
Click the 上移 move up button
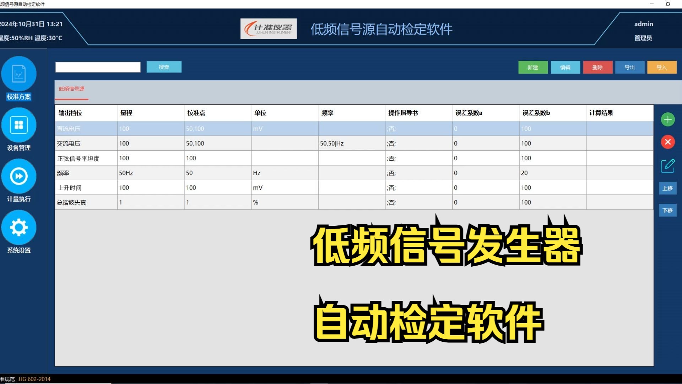coord(668,188)
